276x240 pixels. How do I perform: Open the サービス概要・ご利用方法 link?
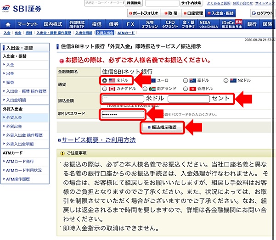[x=99, y=140]
